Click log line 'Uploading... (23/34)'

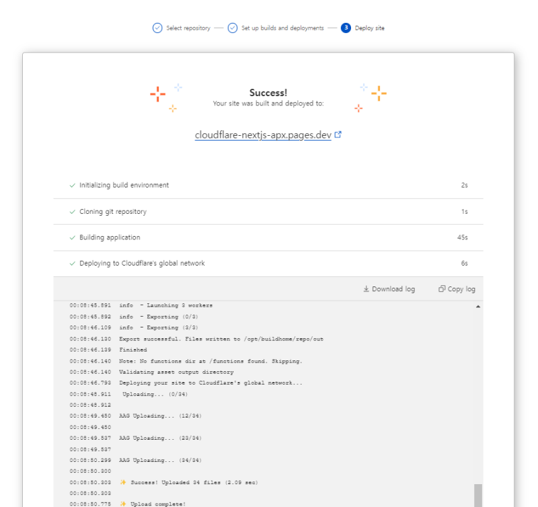tap(160, 438)
